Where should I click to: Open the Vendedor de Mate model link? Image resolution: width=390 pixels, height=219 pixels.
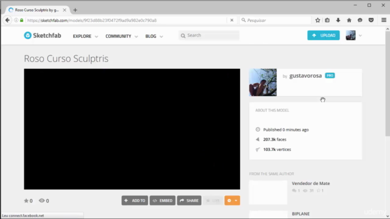(x=311, y=183)
